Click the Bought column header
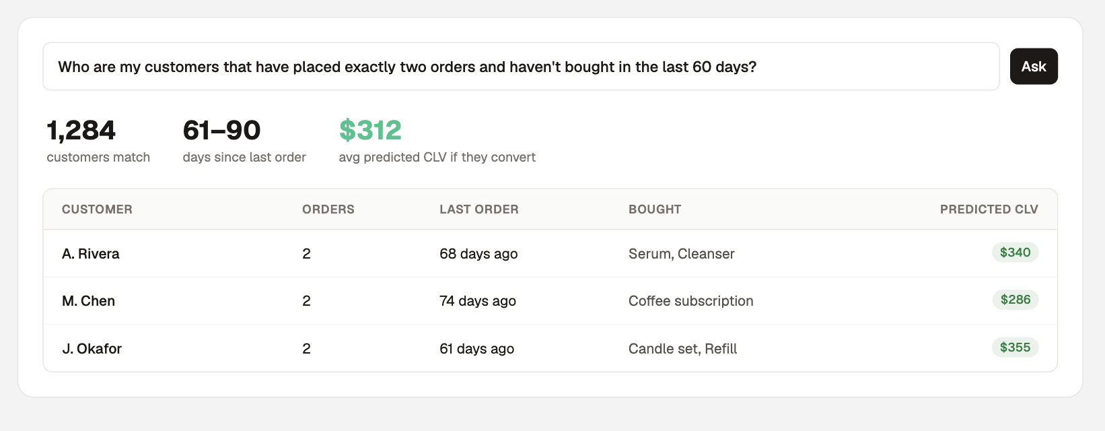Viewport: 1105px width, 431px height. coord(655,209)
